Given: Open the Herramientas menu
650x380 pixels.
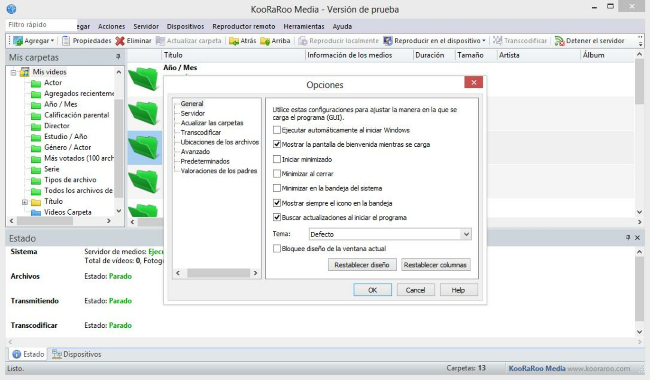Looking at the screenshot, I should [304, 27].
